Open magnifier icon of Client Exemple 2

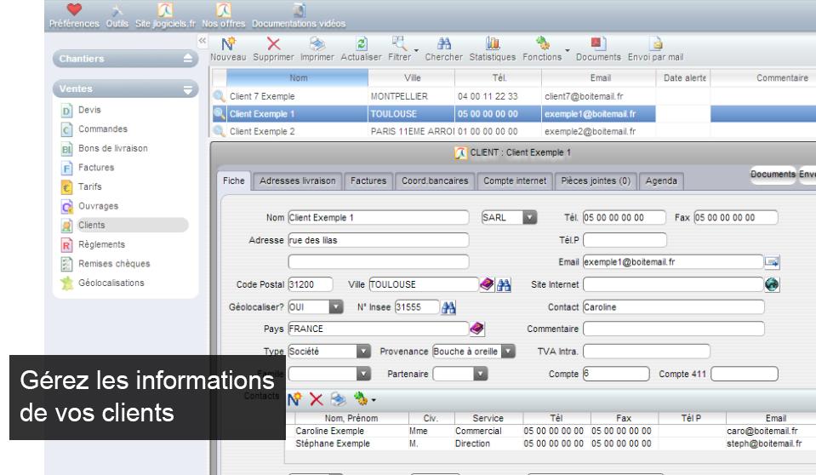coord(219,131)
